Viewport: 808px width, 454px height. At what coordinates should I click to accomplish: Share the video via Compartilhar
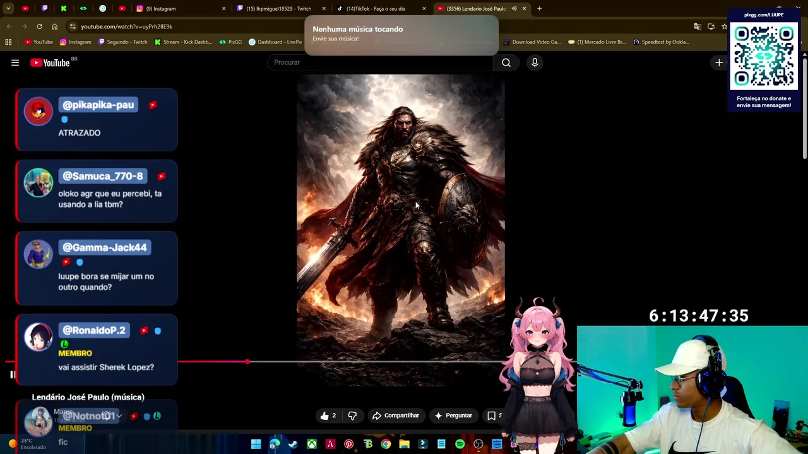point(396,416)
